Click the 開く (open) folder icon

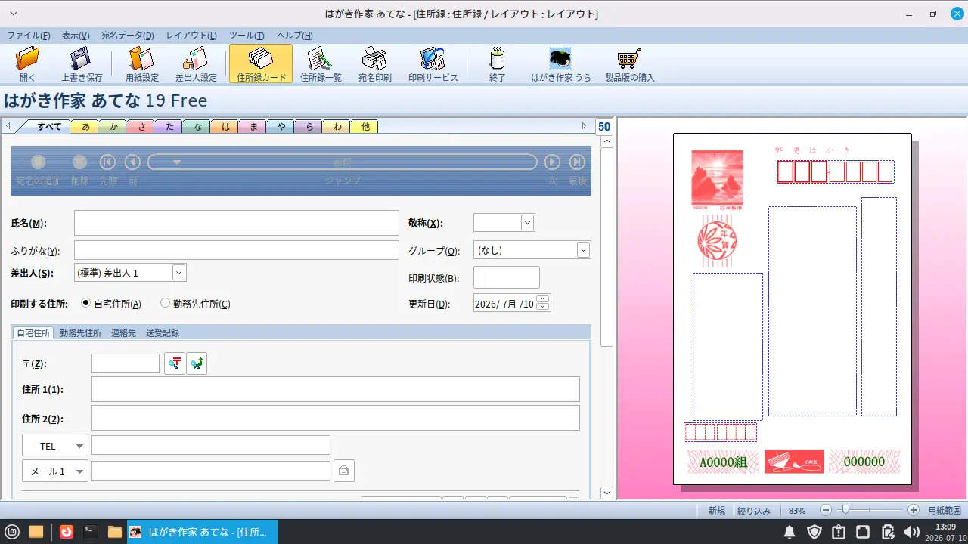click(x=28, y=64)
